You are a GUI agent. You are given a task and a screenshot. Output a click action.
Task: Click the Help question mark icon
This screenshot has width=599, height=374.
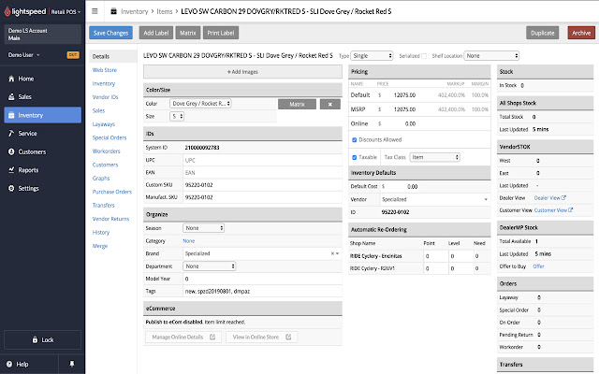[x=9, y=364]
